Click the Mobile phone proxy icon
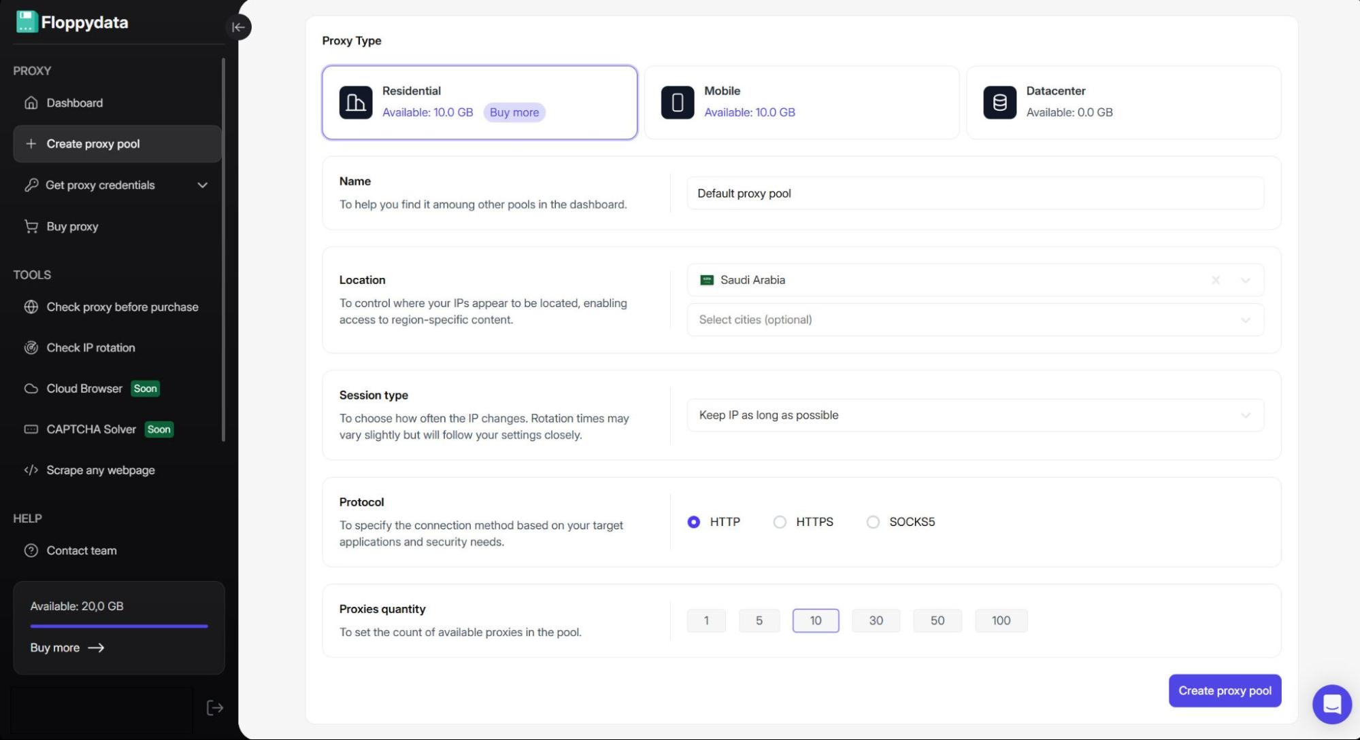This screenshot has height=740, width=1360. pos(678,103)
